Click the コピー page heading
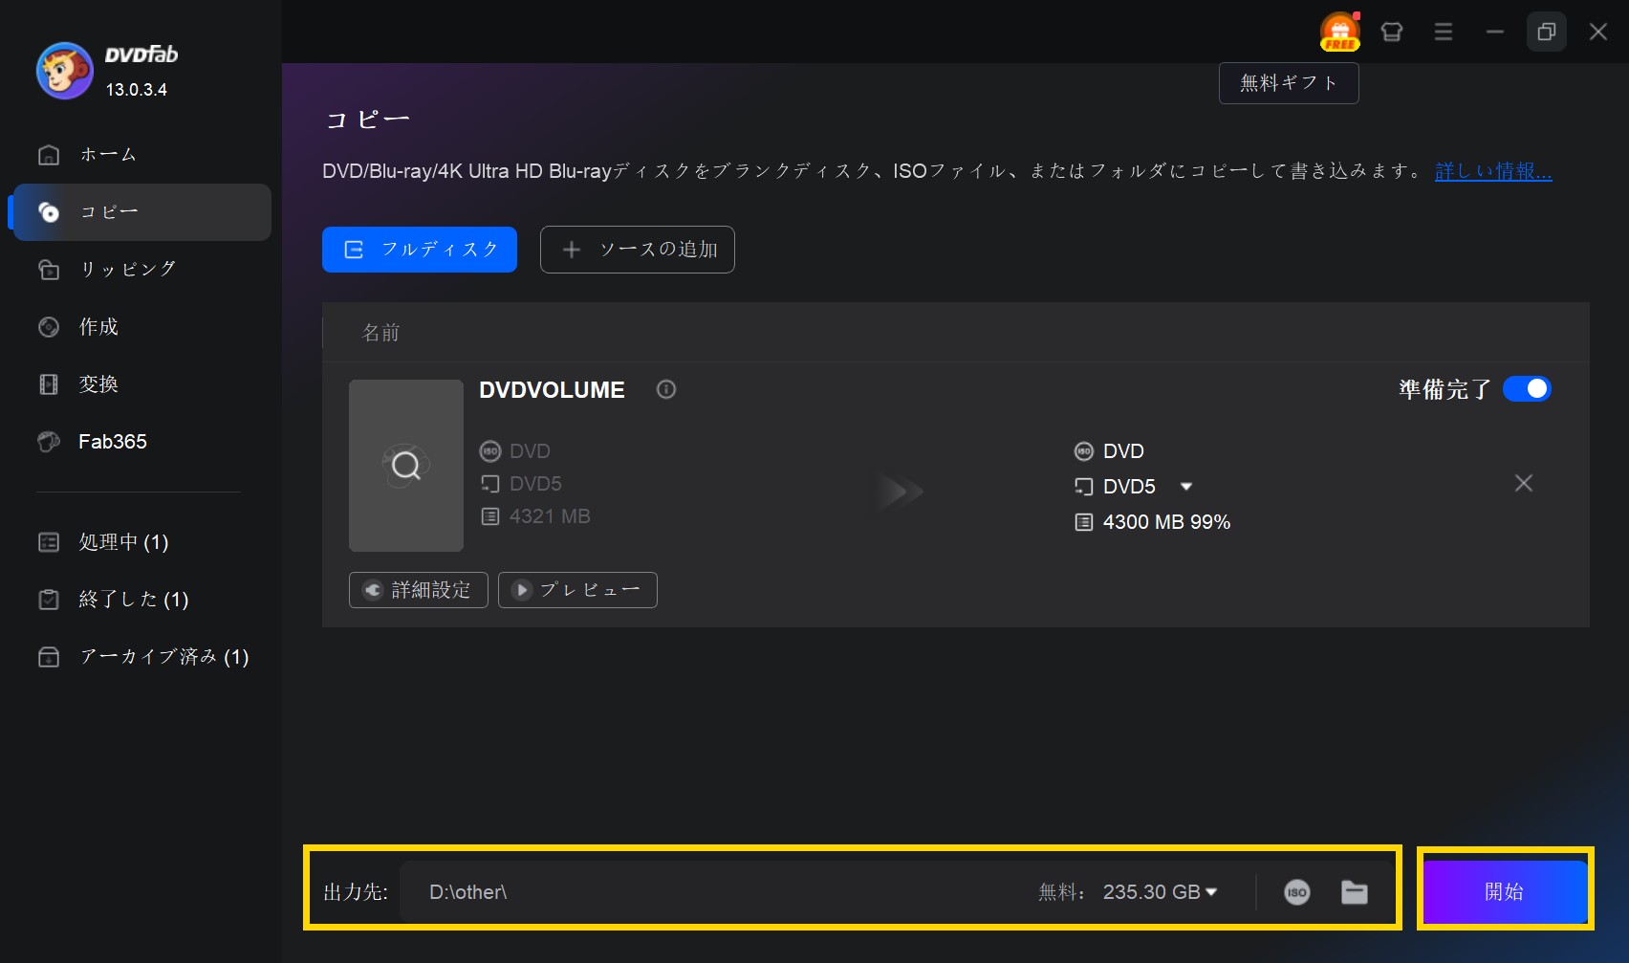Screen dimensions: 1629x963 point(368,120)
